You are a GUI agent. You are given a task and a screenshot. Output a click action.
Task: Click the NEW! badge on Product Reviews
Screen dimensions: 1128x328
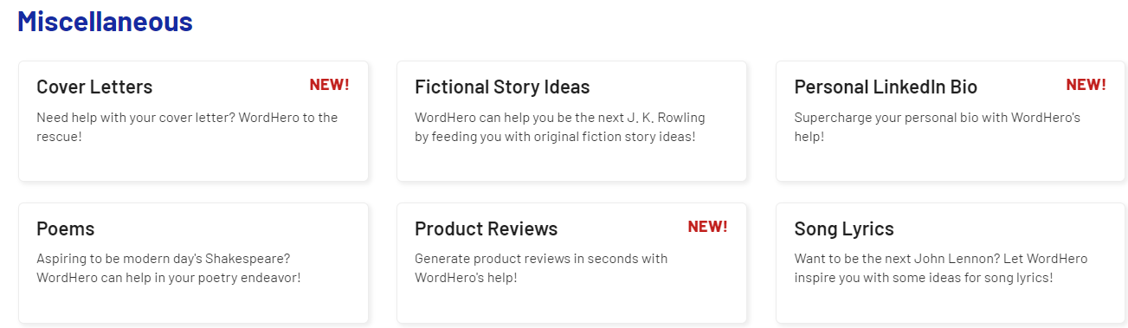[707, 227]
